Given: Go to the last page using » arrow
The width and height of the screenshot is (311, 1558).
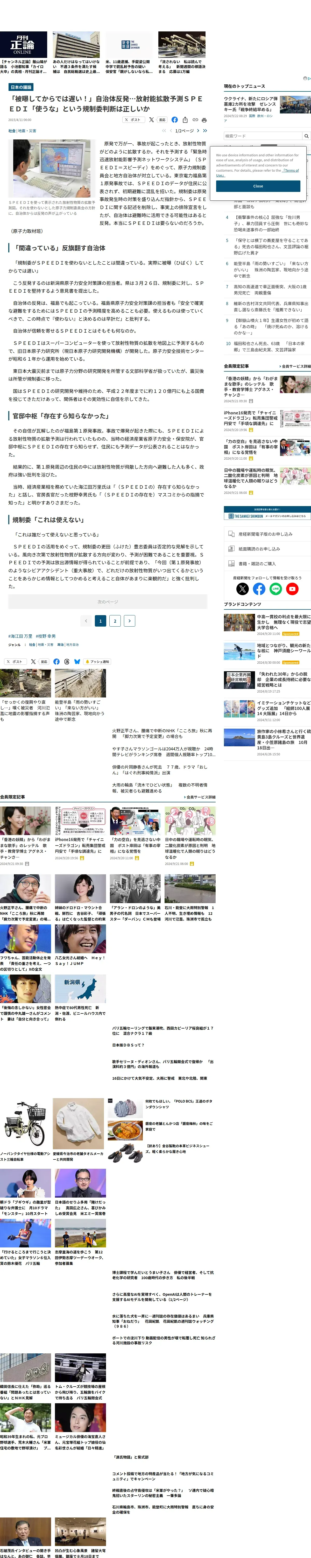Looking at the screenshot, I should pyautogui.click(x=205, y=131).
